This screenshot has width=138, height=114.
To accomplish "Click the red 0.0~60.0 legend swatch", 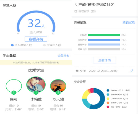I will (x=108, y=107).
